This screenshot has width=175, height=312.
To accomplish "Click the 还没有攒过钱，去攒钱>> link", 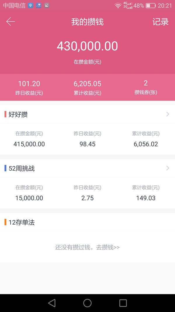I will click(87, 247).
